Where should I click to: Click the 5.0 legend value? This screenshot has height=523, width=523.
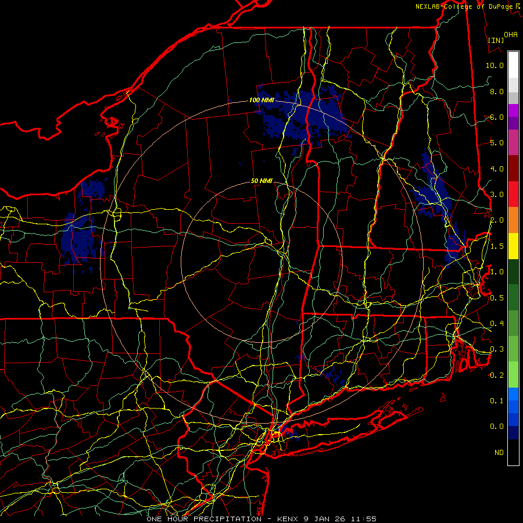tap(496, 143)
